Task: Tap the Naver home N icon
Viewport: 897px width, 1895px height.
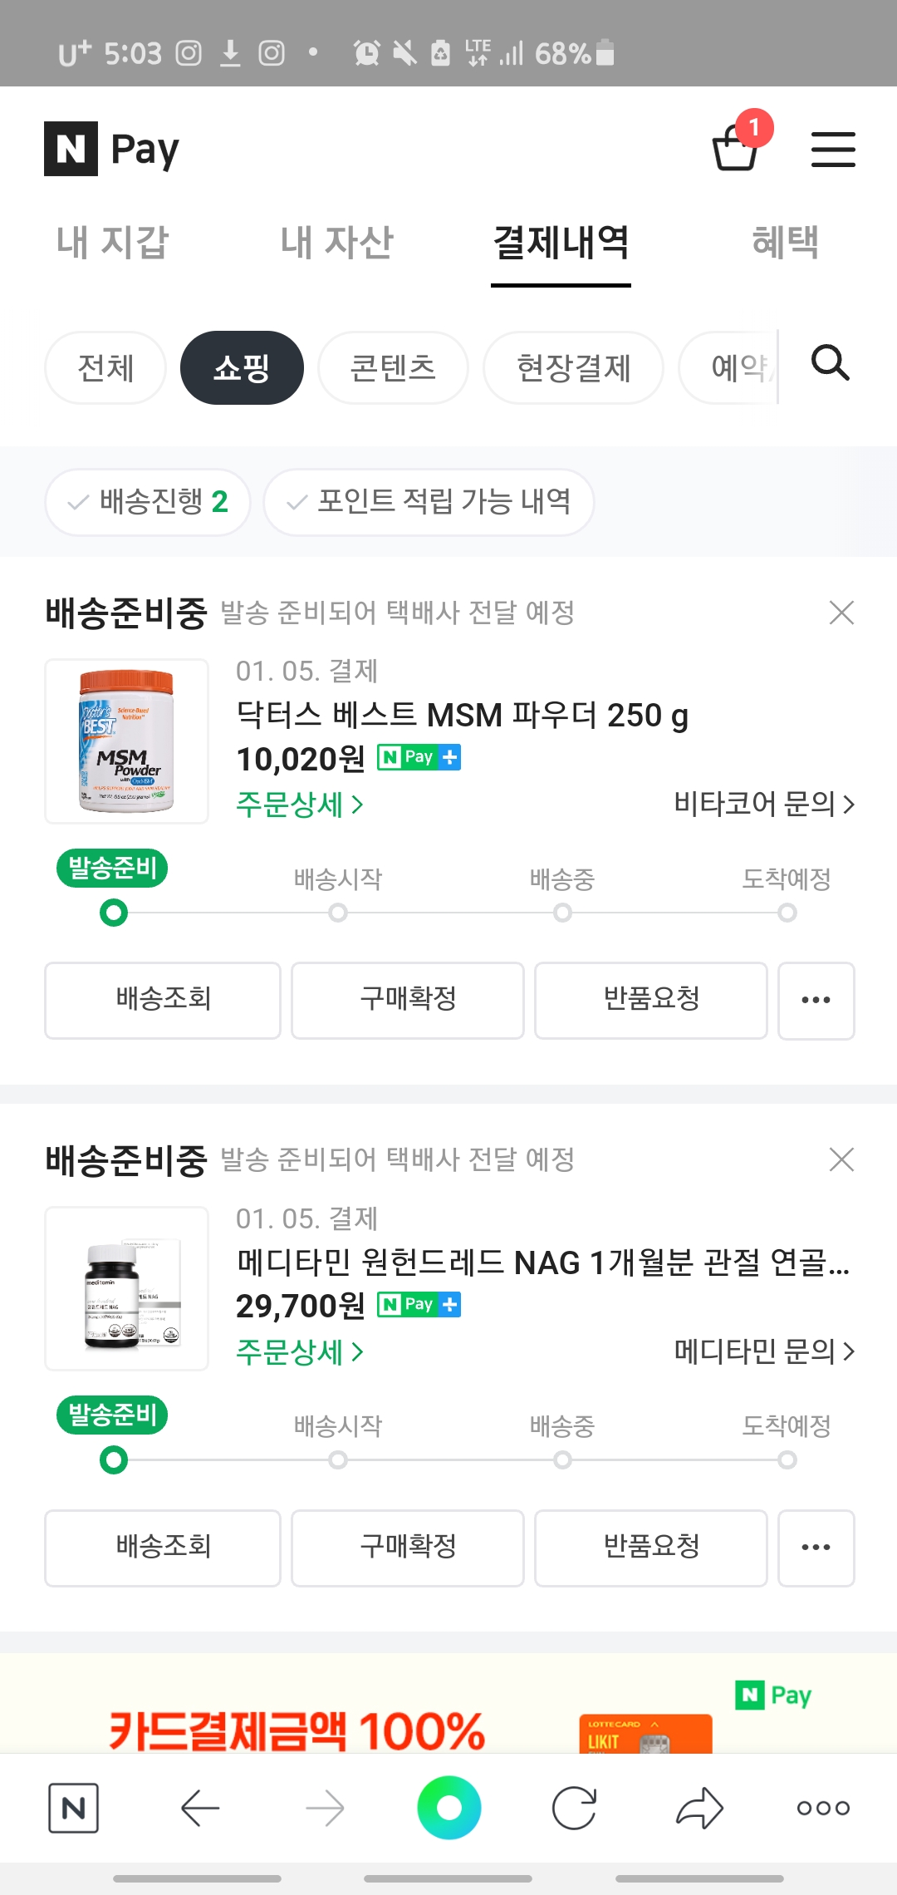Action: tap(73, 1808)
